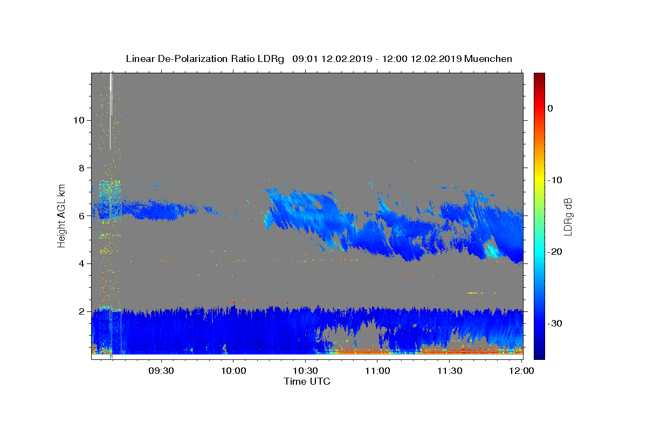Image resolution: width=647 pixels, height=431 pixels.
Task: Click the 'Height AGL km' axis label
Action: tap(62, 215)
